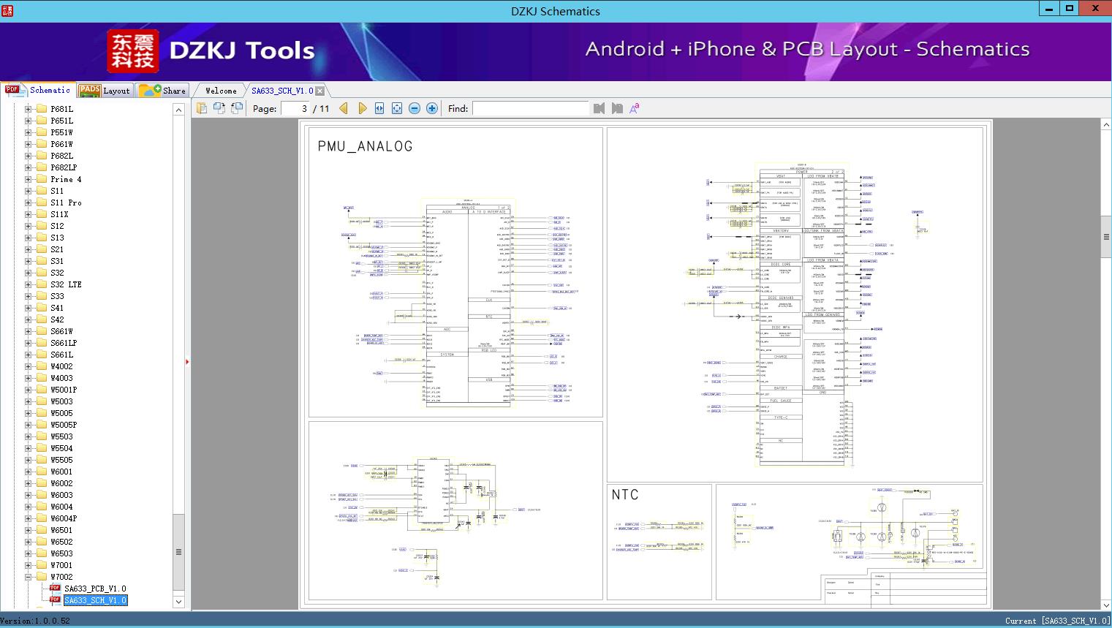This screenshot has width=1112, height=628.
Task: Expand the S32 LTE folder
Action: (x=28, y=284)
